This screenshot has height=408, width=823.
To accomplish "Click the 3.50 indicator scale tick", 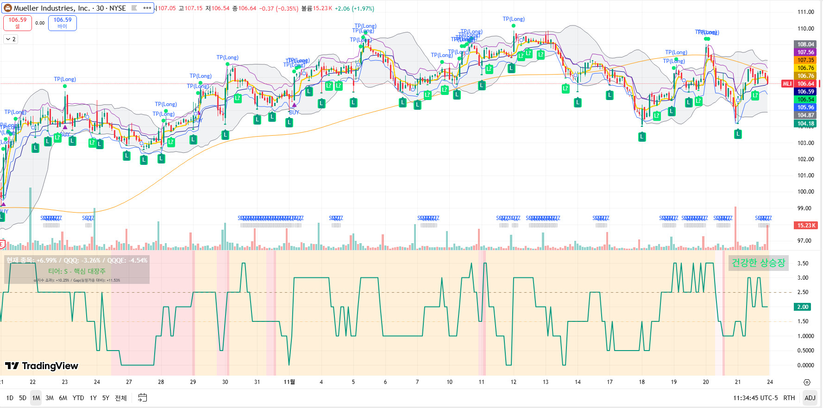I will (803, 264).
